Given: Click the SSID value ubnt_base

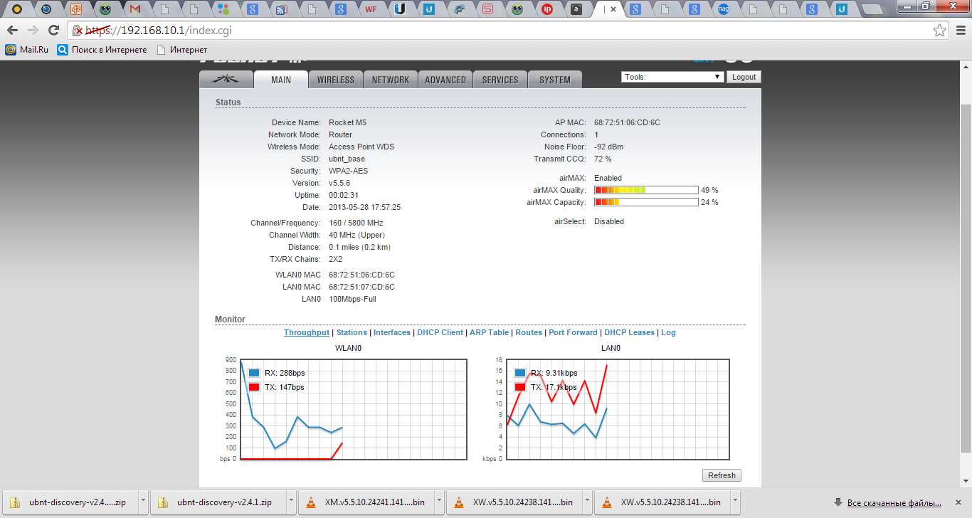Looking at the screenshot, I should [347, 159].
